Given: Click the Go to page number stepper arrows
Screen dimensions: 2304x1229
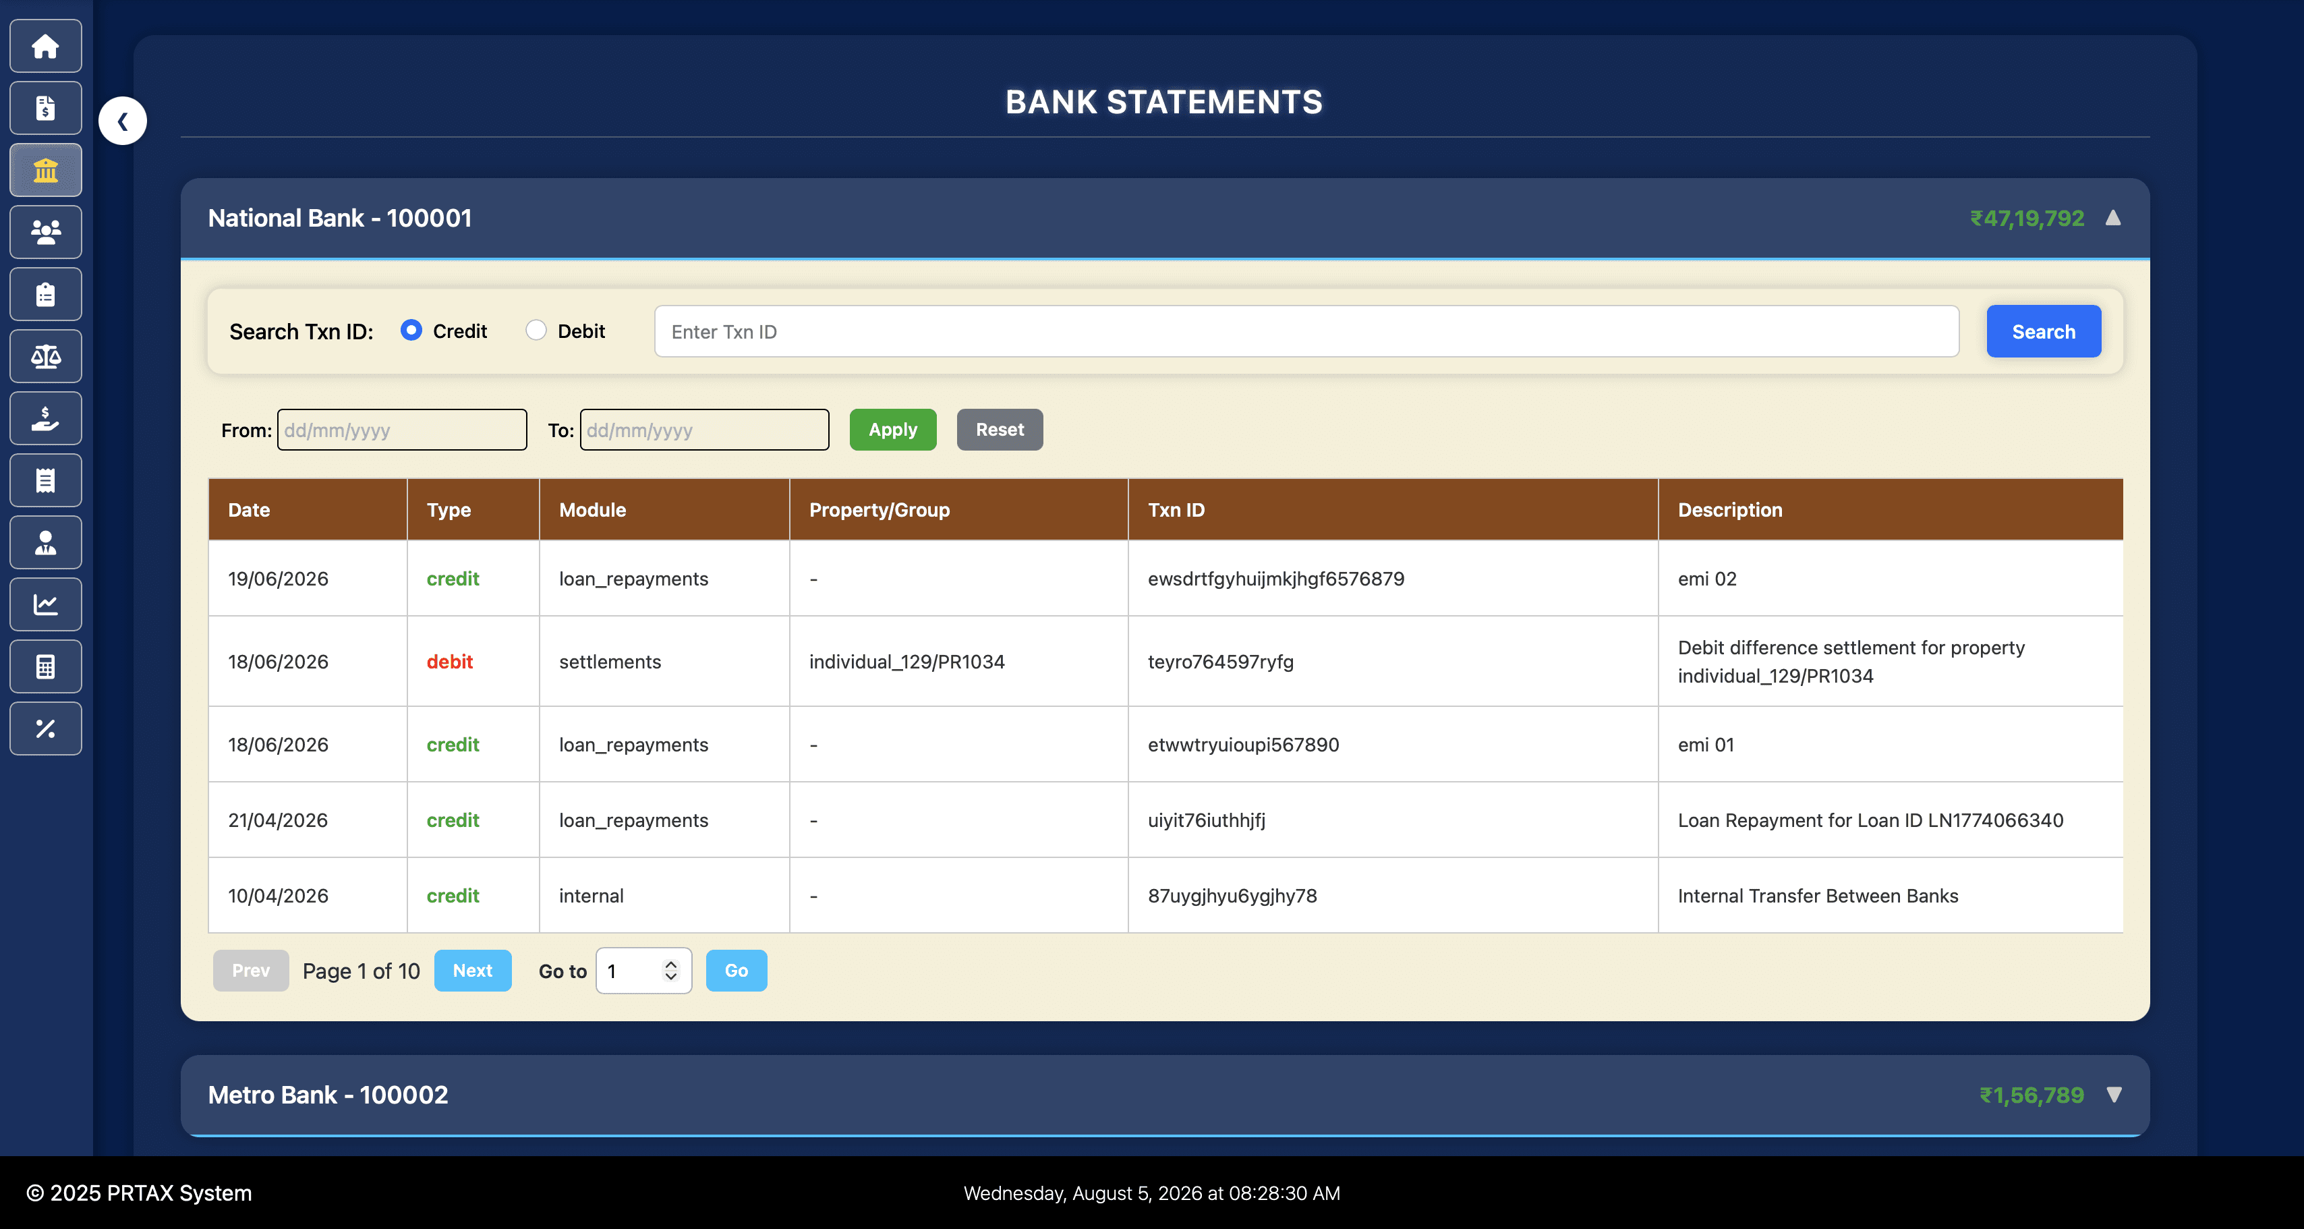Looking at the screenshot, I should pos(671,971).
